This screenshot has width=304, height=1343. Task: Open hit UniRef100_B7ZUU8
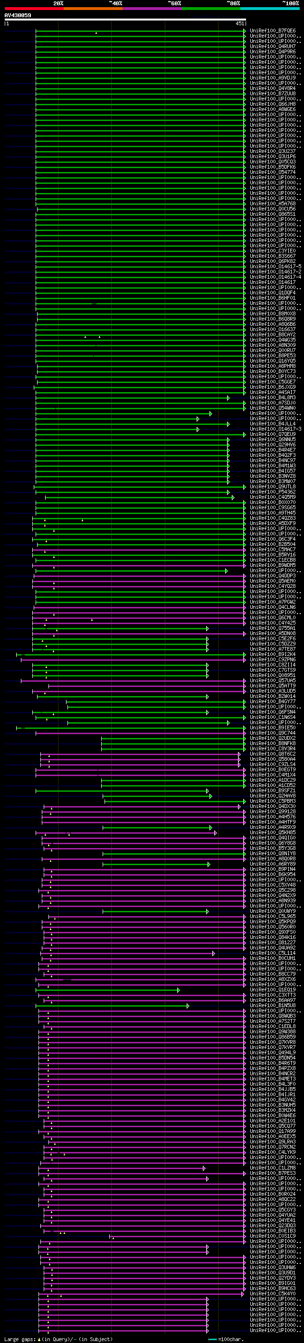click(x=273, y=93)
